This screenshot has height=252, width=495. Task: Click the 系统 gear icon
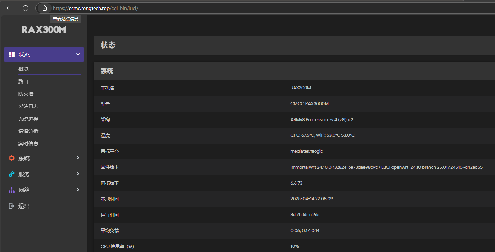(12, 158)
